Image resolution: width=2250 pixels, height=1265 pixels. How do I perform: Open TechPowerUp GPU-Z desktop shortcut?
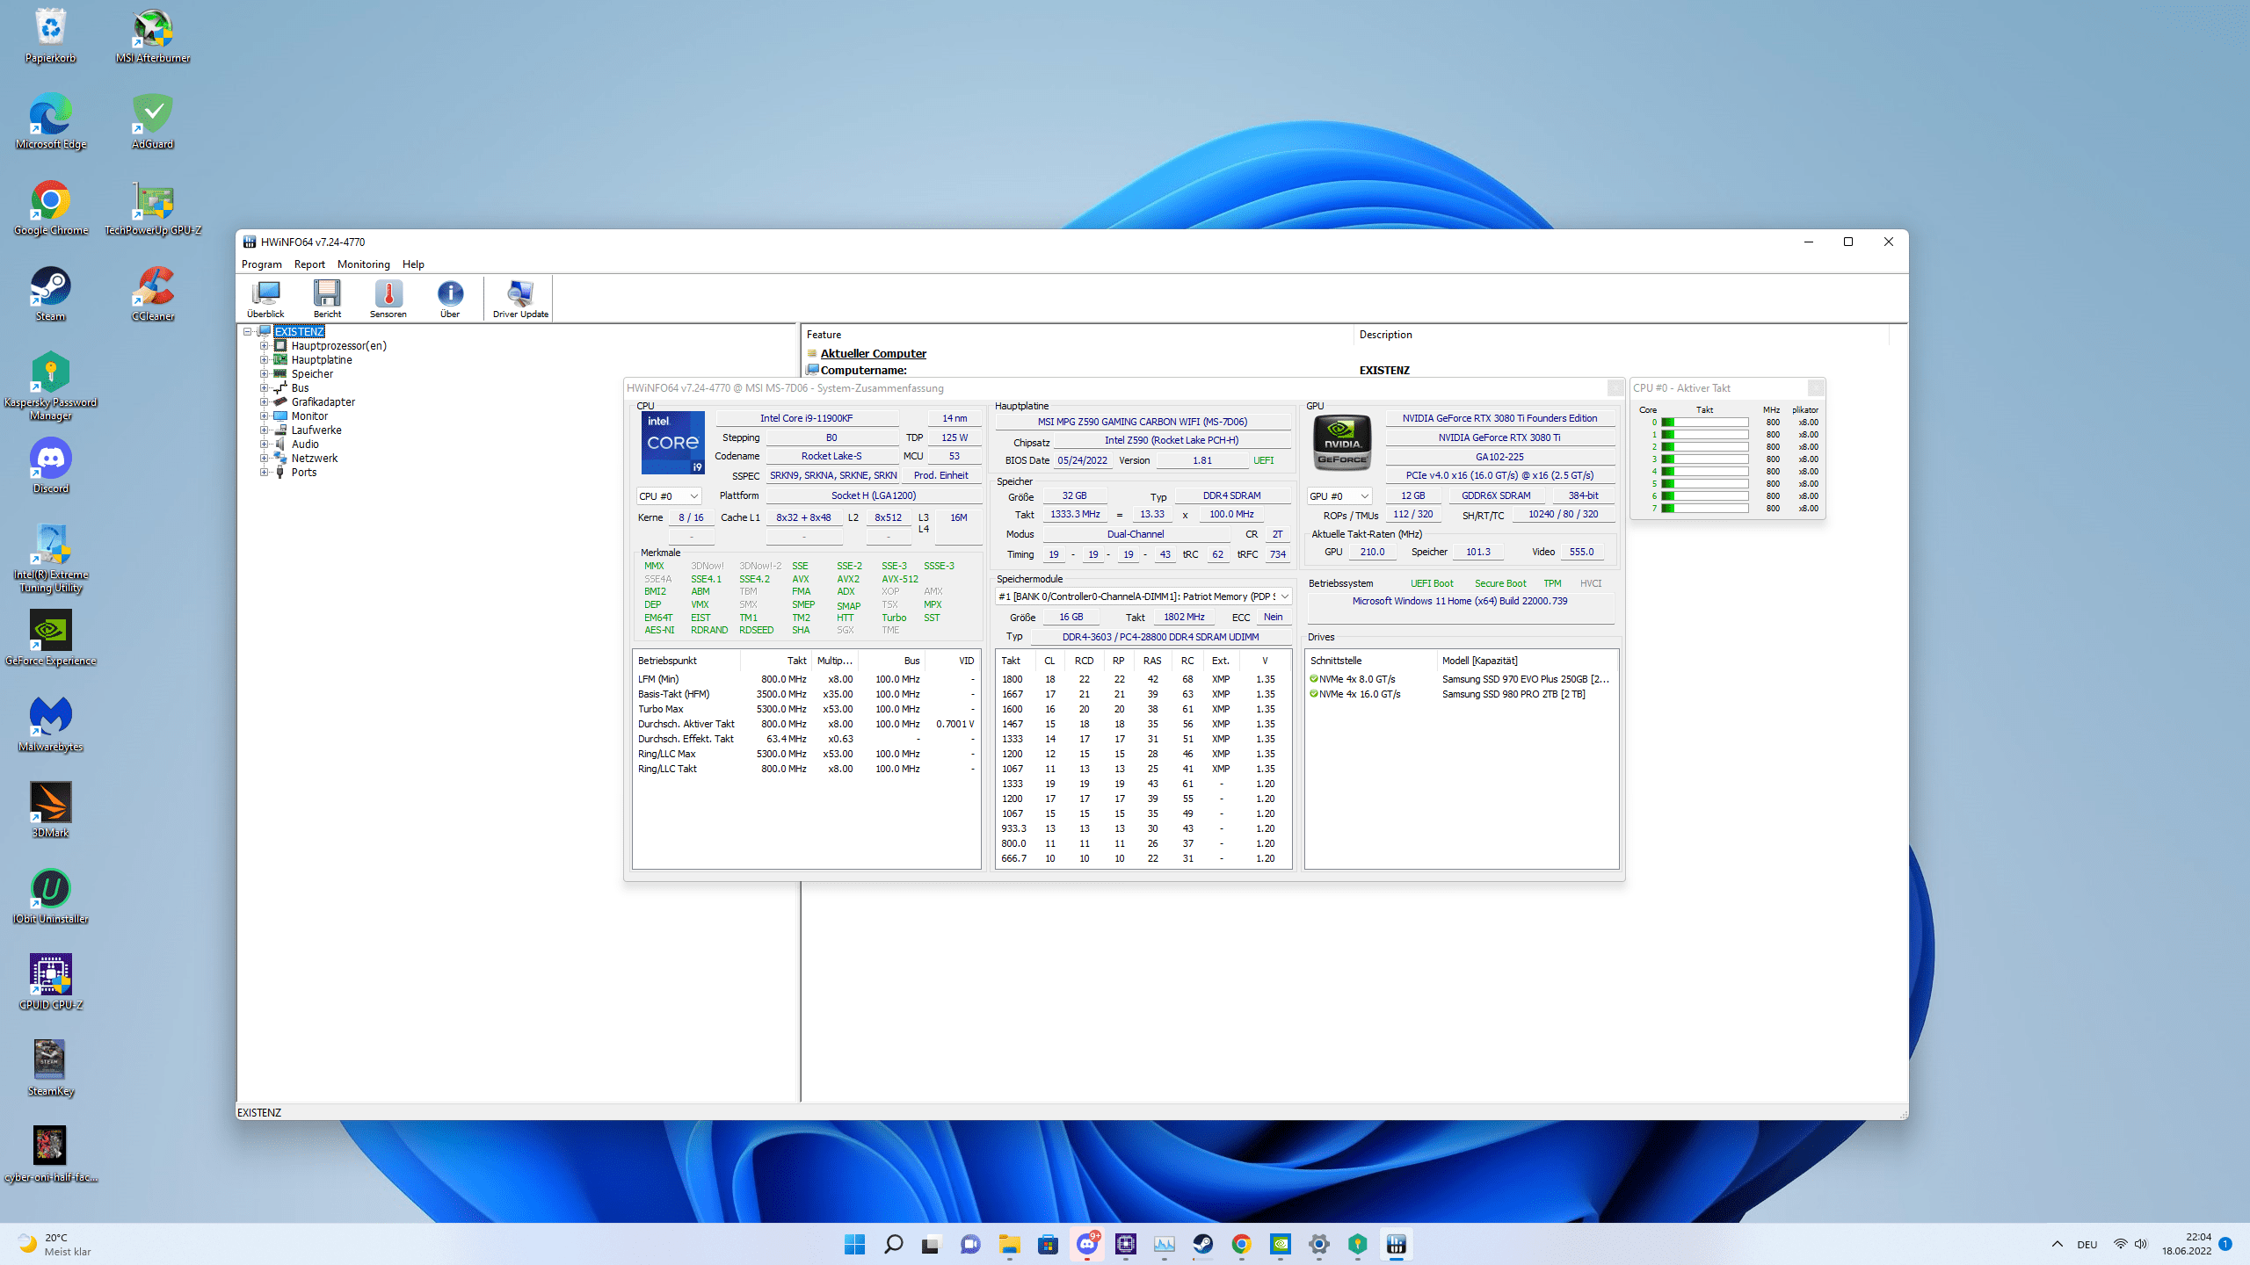click(153, 208)
